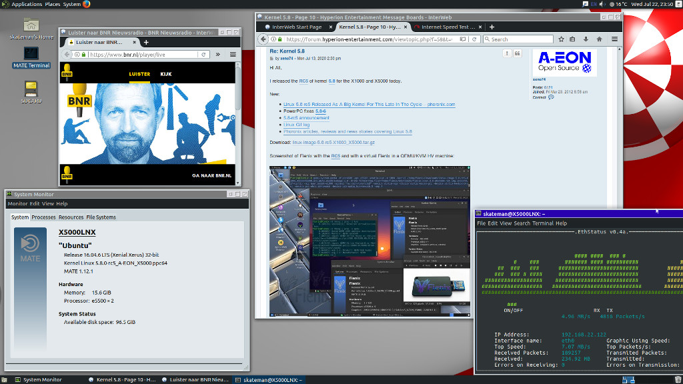The image size is (683, 384).
Task: Open the System menu in top panel
Action: (72, 5)
